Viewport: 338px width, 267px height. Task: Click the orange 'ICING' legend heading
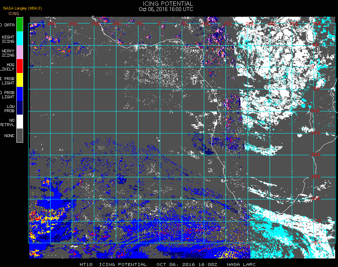tap(14, 14)
